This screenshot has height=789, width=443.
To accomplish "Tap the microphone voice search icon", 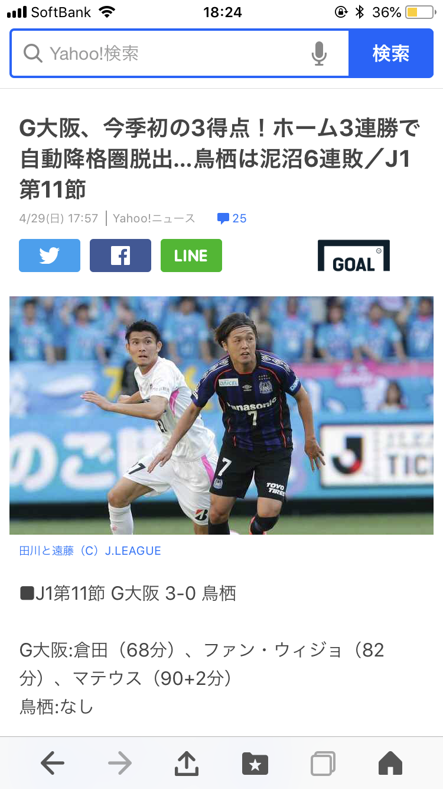I will tap(319, 54).
